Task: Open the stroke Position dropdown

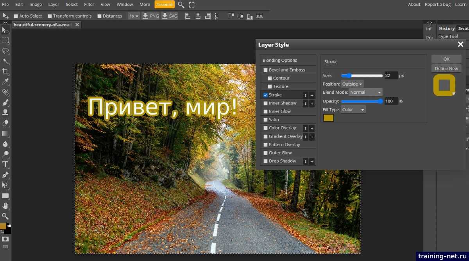Action: click(x=352, y=84)
